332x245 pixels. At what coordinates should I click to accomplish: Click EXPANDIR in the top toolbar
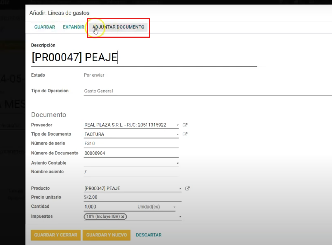tap(73, 27)
